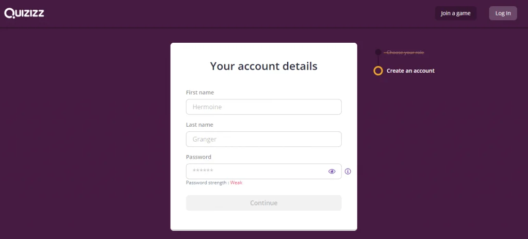Click the Password strength text
528x239 pixels.
[206, 183]
